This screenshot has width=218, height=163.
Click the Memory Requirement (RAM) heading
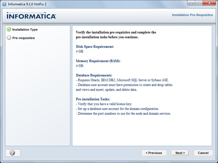(98, 61)
